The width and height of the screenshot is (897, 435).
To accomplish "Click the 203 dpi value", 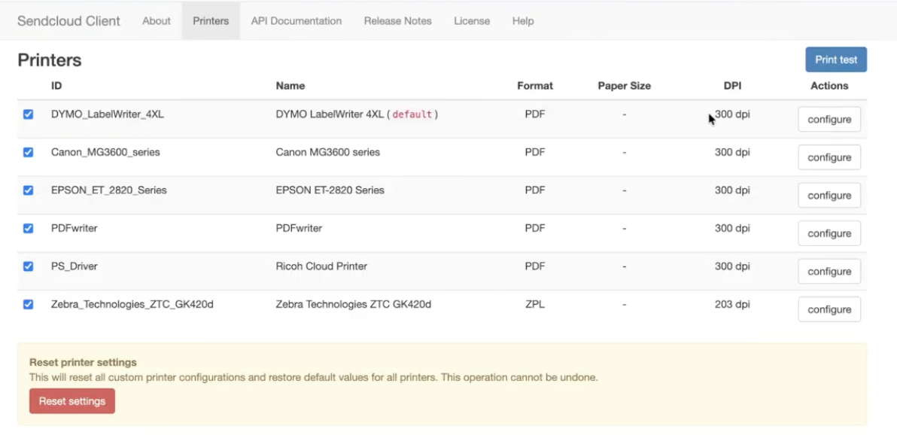I will [x=732, y=305].
